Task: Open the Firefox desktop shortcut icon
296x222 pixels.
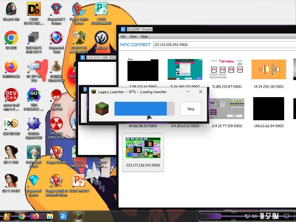Action: tap(11, 69)
